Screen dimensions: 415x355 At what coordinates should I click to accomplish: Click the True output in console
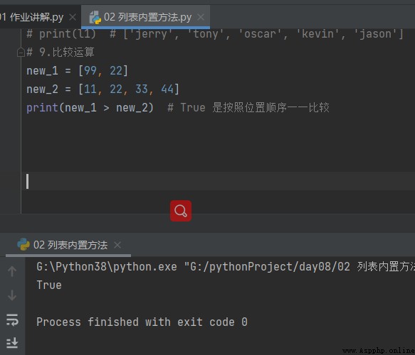pyautogui.click(x=49, y=285)
